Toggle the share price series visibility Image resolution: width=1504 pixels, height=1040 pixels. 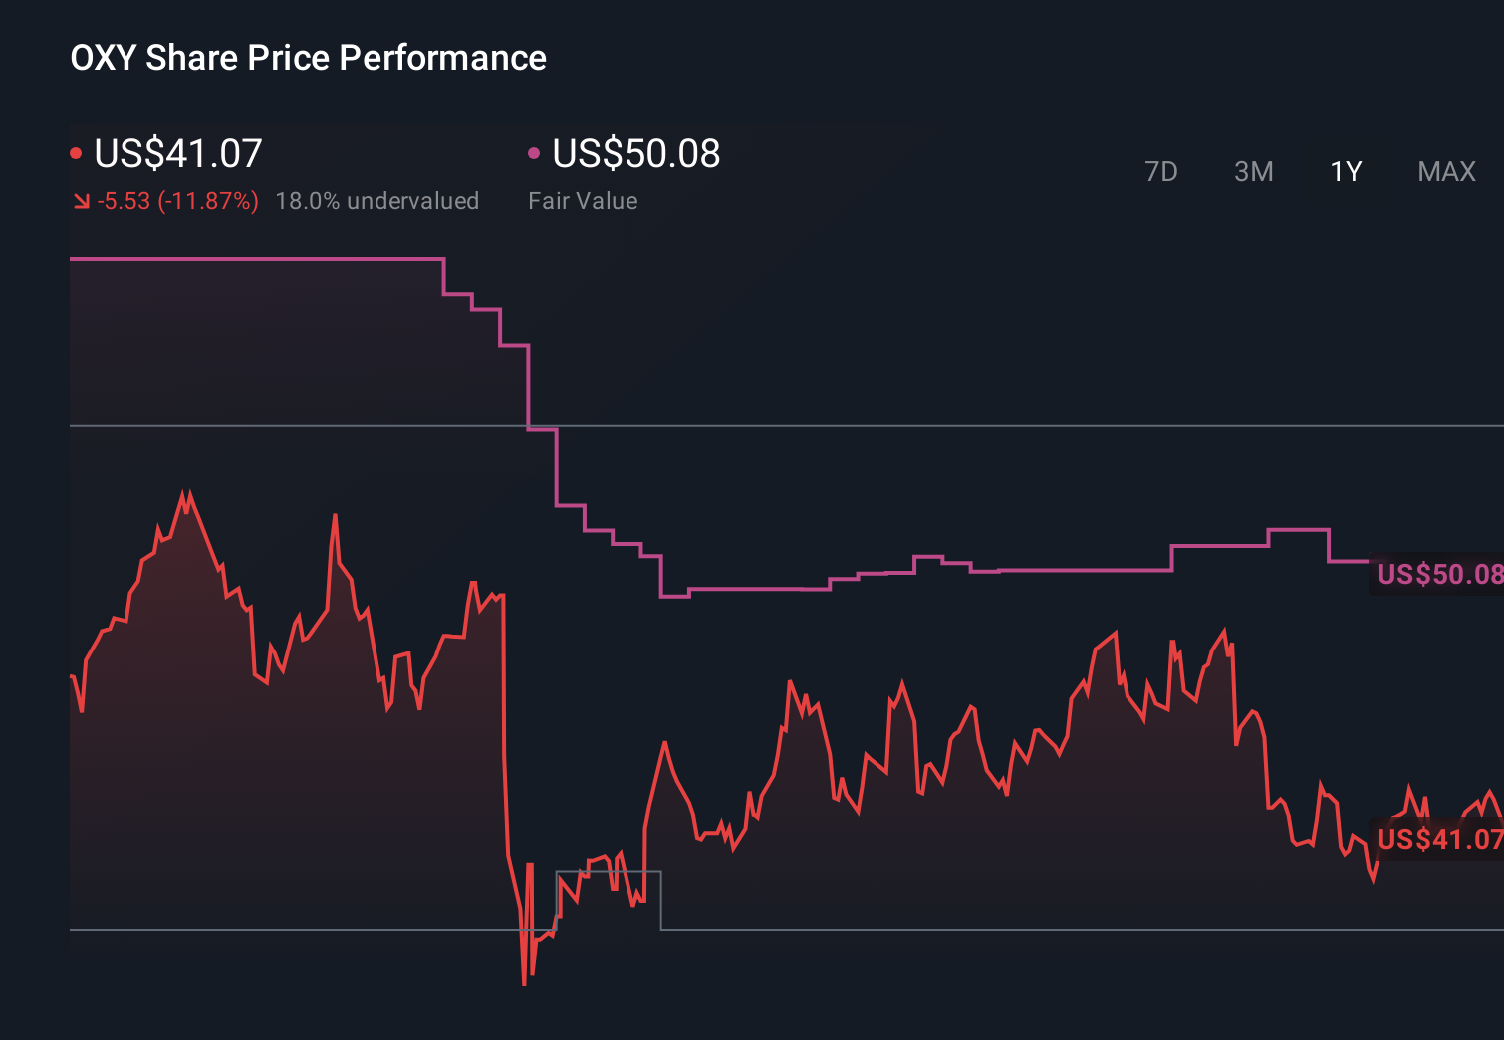(x=76, y=151)
